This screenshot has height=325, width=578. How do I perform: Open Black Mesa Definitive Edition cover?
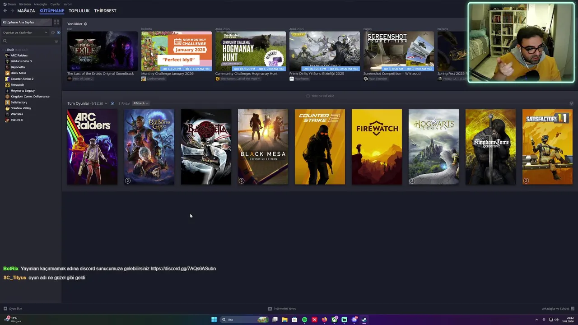[263, 147]
